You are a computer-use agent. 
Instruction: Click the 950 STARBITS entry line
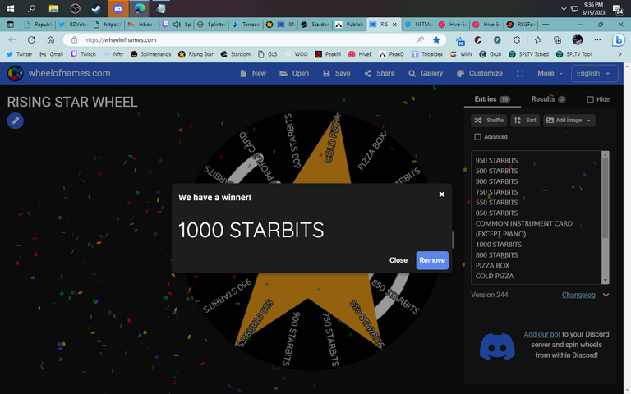tap(496, 160)
